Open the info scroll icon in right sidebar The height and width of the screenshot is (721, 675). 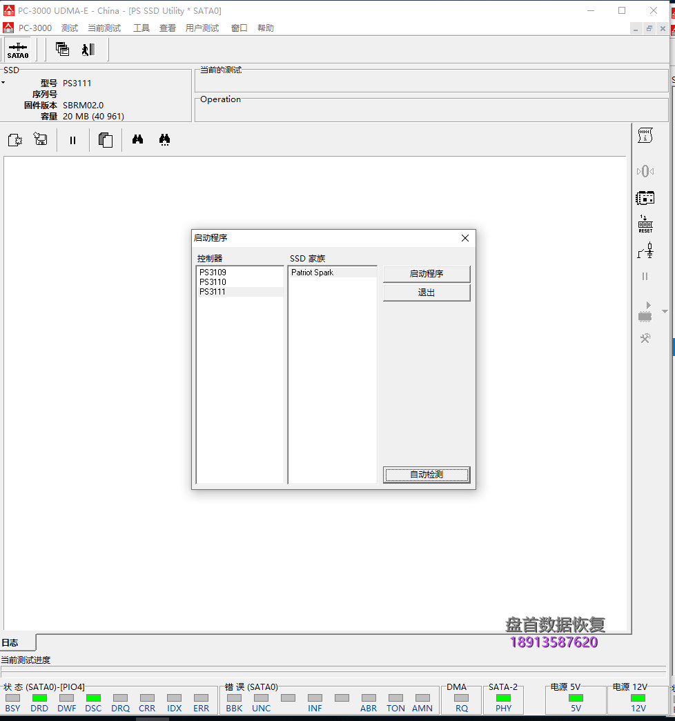coord(645,136)
